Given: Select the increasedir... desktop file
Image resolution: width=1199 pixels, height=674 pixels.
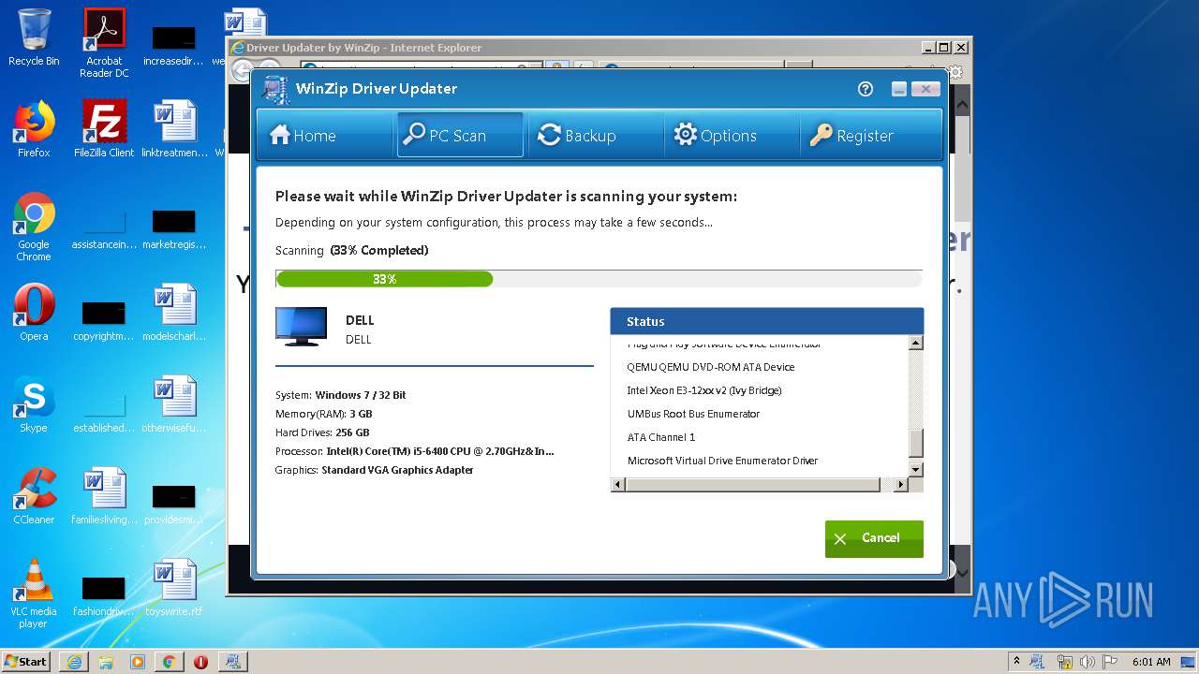Looking at the screenshot, I should coord(174,44).
